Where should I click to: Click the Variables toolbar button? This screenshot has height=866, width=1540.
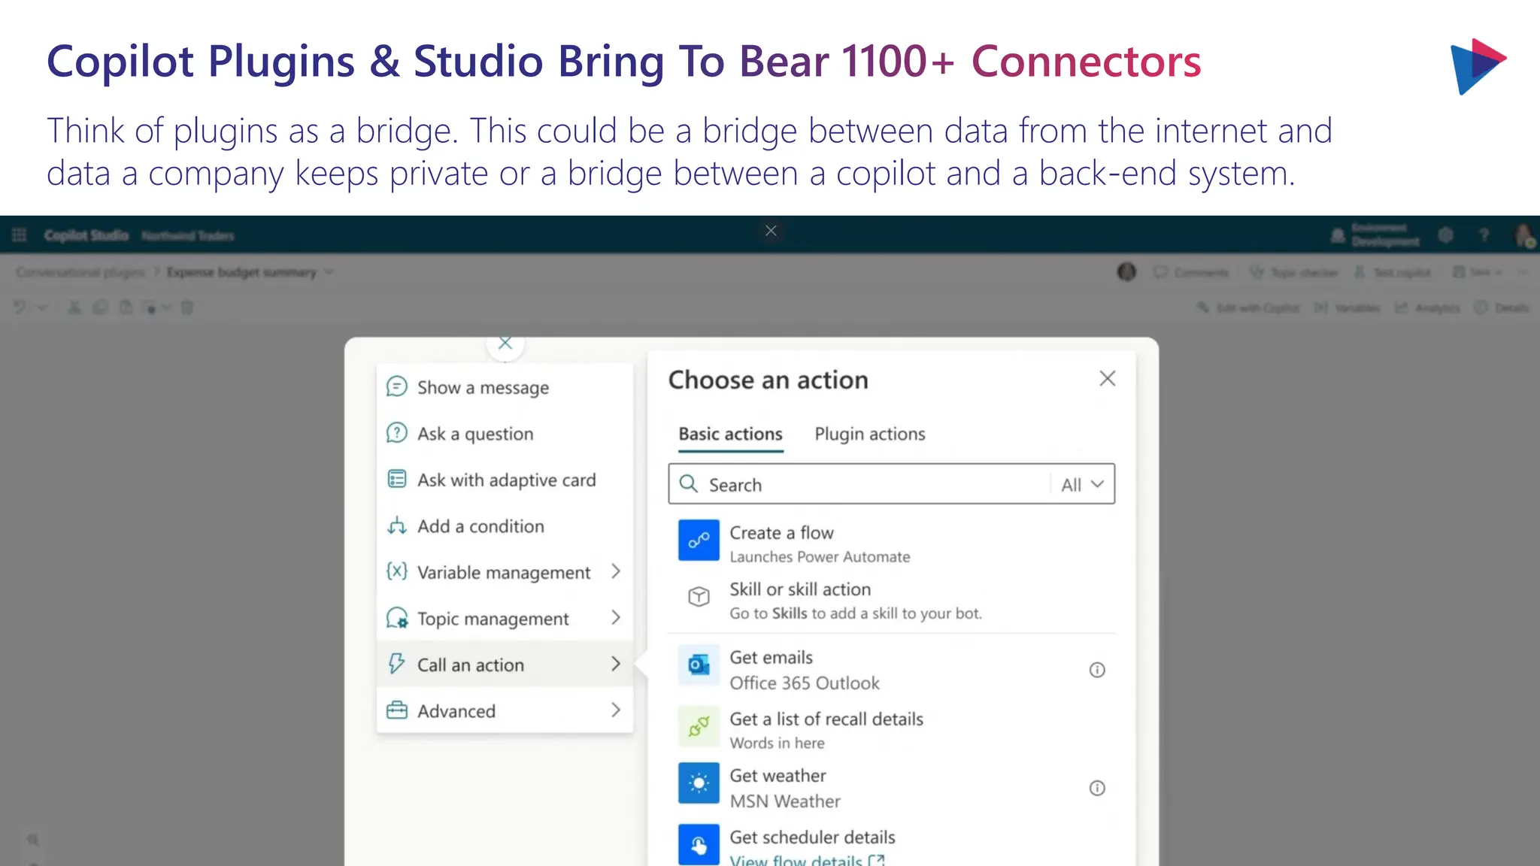click(1347, 307)
